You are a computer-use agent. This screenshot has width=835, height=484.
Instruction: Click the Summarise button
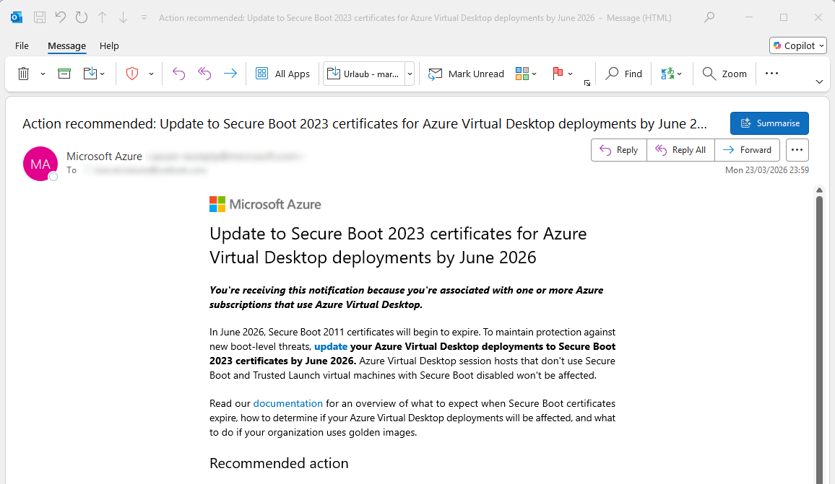[769, 123]
